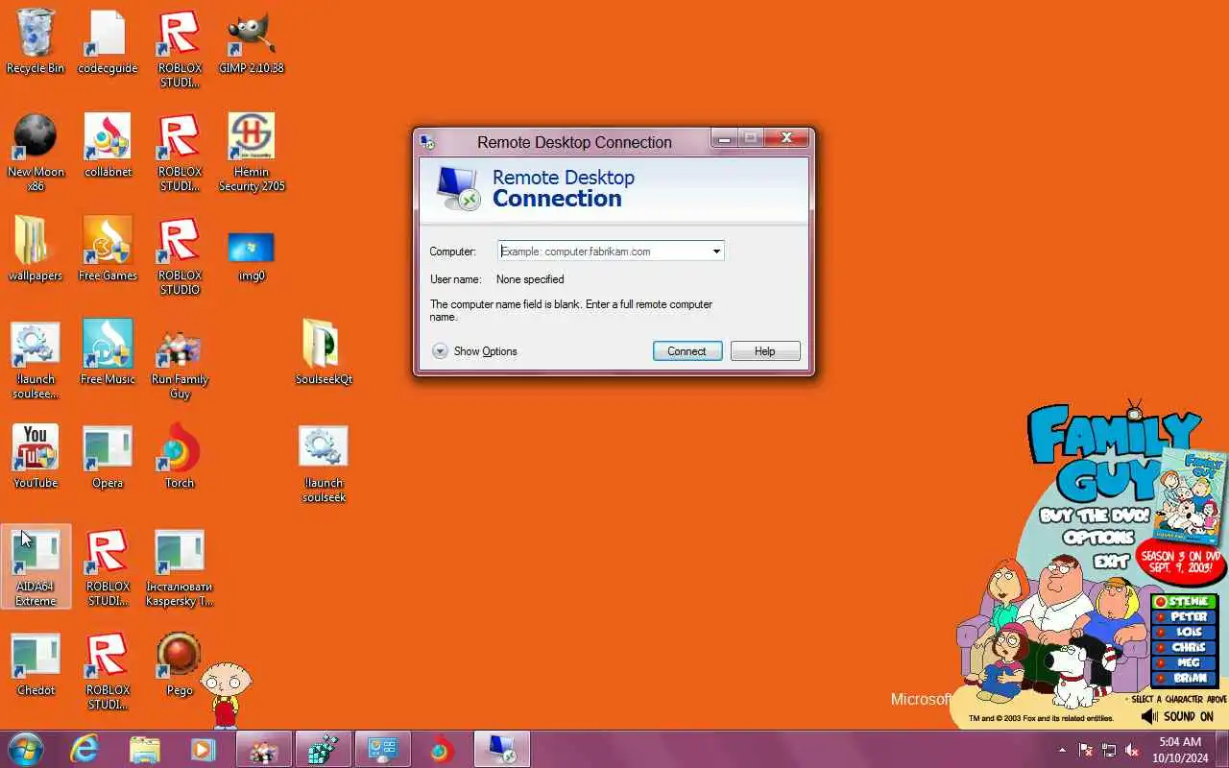The image size is (1229, 768).
Task: Launch Internet Explorer from the taskbar
Action: 84,750
